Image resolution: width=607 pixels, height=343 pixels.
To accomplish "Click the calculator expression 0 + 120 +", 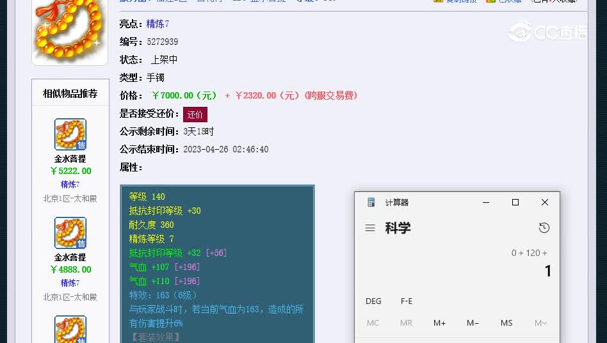I will click(x=529, y=253).
